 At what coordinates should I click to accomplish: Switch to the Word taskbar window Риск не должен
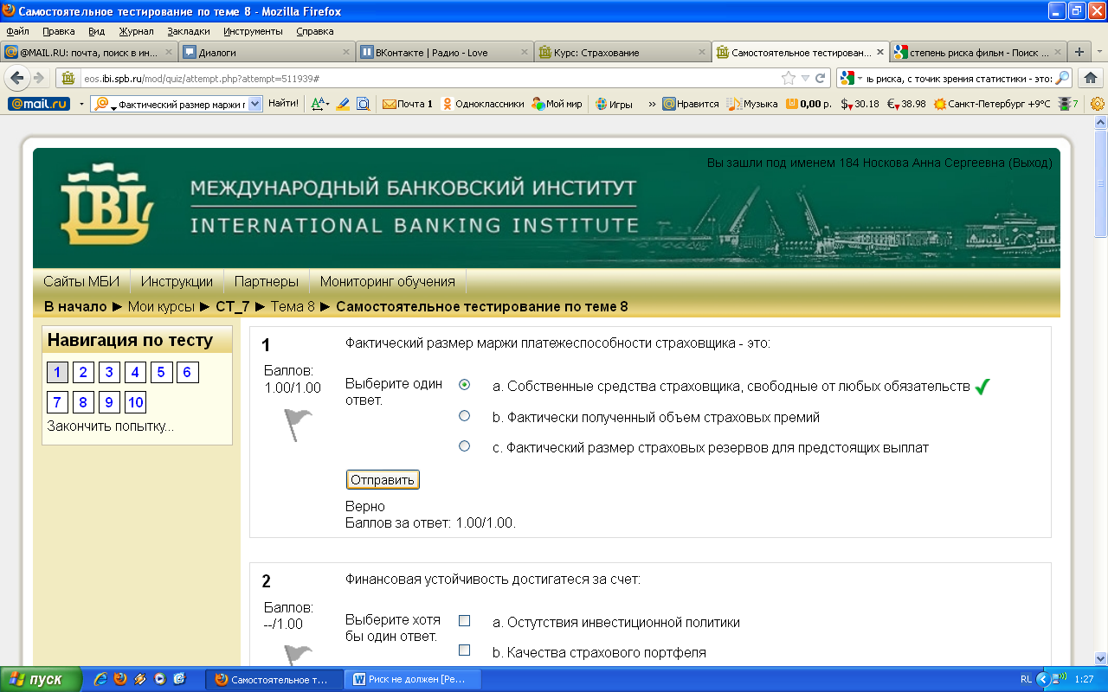(x=414, y=679)
